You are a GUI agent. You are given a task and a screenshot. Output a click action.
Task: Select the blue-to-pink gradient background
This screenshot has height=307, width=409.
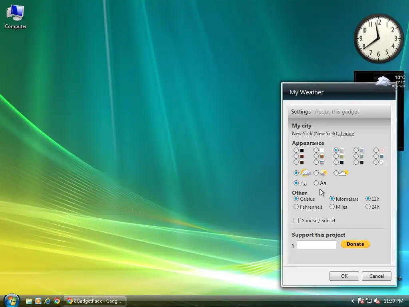pyautogui.click(x=316, y=162)
